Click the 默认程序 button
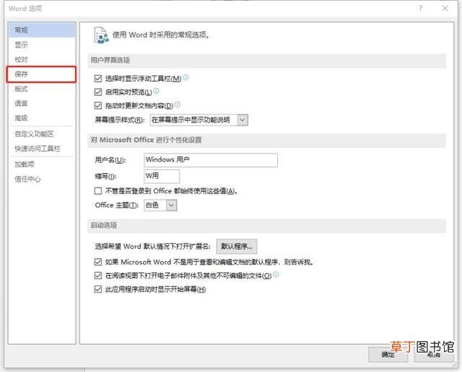This screenshot has height=372, width=462. 237,247
